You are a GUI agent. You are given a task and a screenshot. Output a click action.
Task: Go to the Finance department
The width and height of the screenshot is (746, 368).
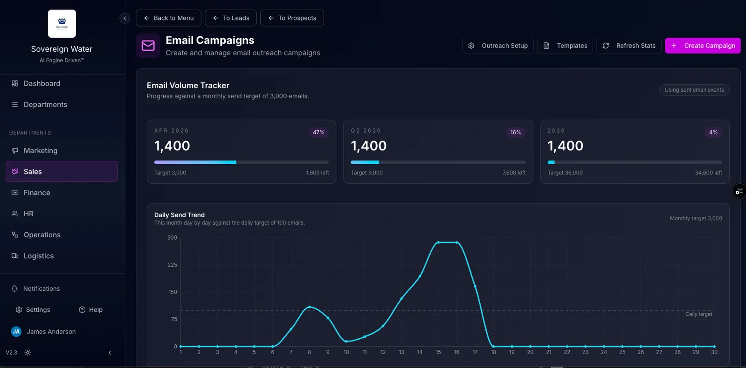(x=37, y=193)
